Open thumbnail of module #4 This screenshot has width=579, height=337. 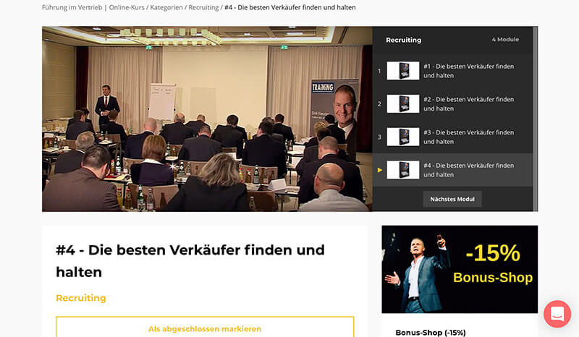point(403,170)
